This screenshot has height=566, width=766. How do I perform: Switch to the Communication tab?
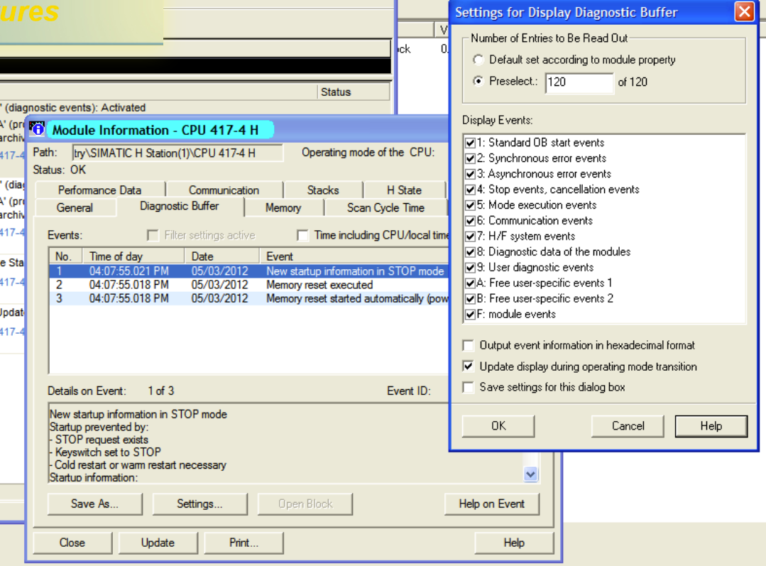(224, 190)
